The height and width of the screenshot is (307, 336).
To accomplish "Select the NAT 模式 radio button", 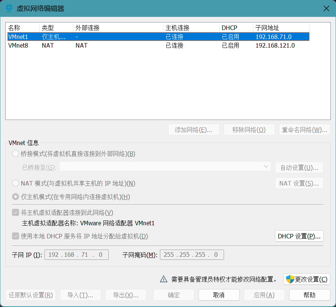I will pyautogui.click(x=15, y=183).
